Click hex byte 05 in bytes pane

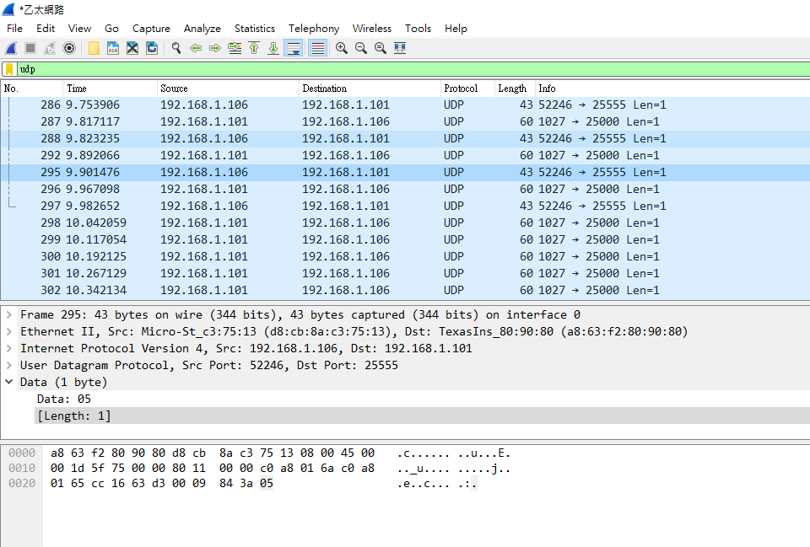click(267, 484)
